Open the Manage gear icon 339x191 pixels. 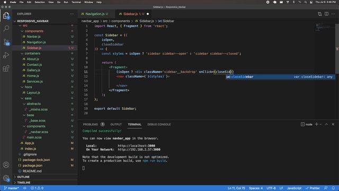[x=6, y=178]
